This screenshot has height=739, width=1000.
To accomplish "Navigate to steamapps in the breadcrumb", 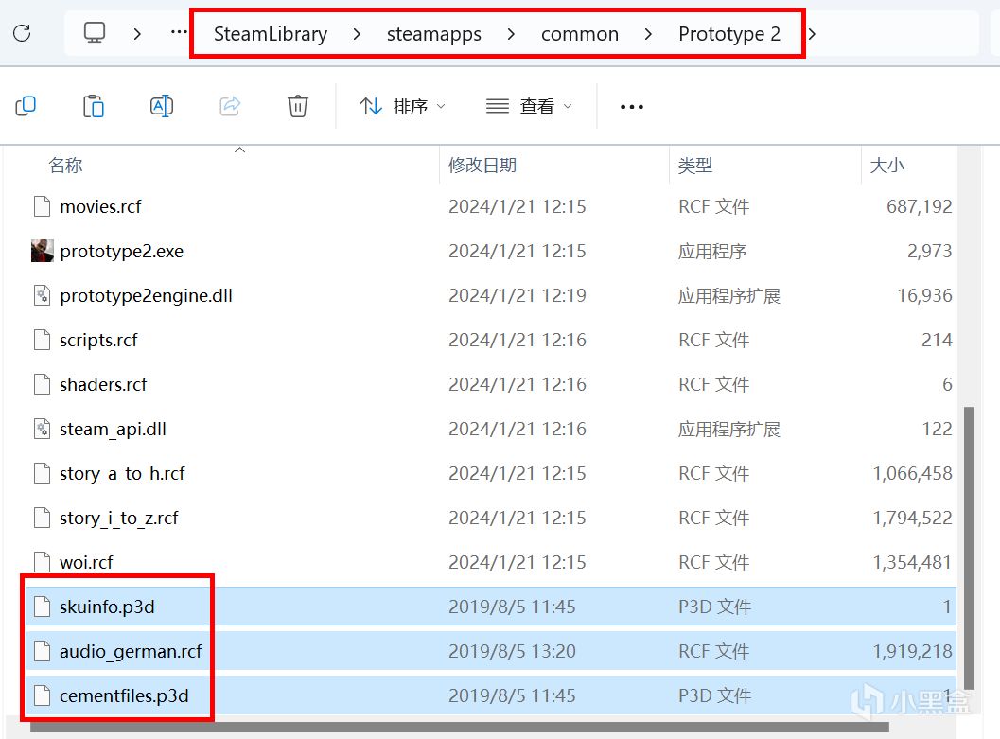I will 433,34.
